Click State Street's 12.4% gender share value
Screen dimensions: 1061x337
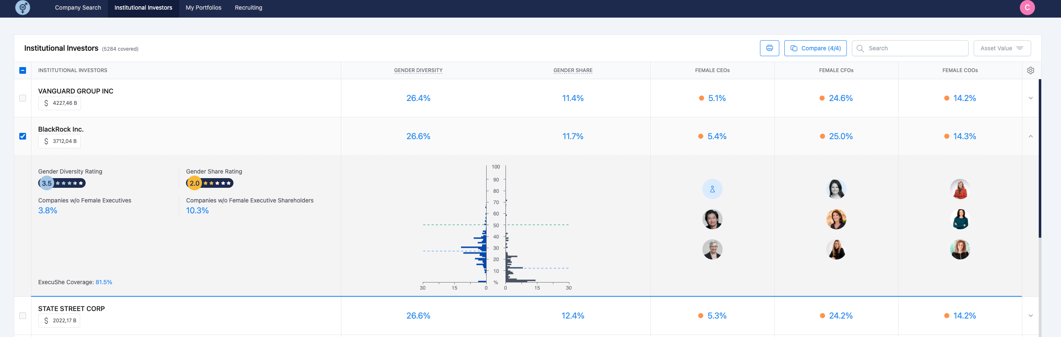point(573,316)
